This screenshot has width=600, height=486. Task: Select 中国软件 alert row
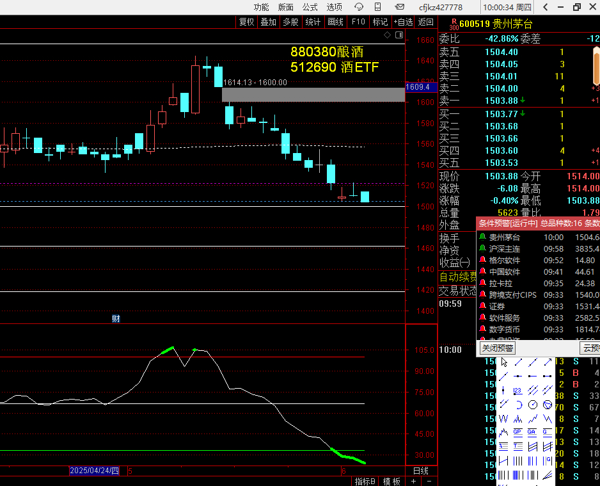(x=539, y=272)
